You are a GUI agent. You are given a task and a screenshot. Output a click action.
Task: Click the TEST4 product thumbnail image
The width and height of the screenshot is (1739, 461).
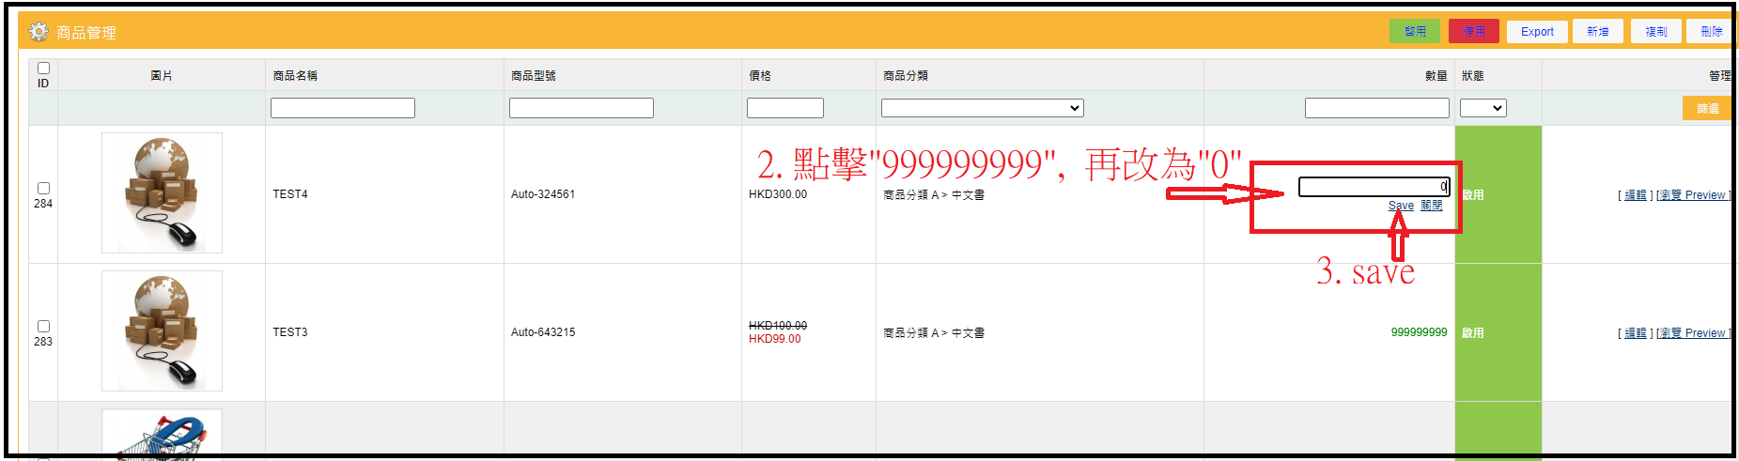pyautogui.click(x=162, y=192)
